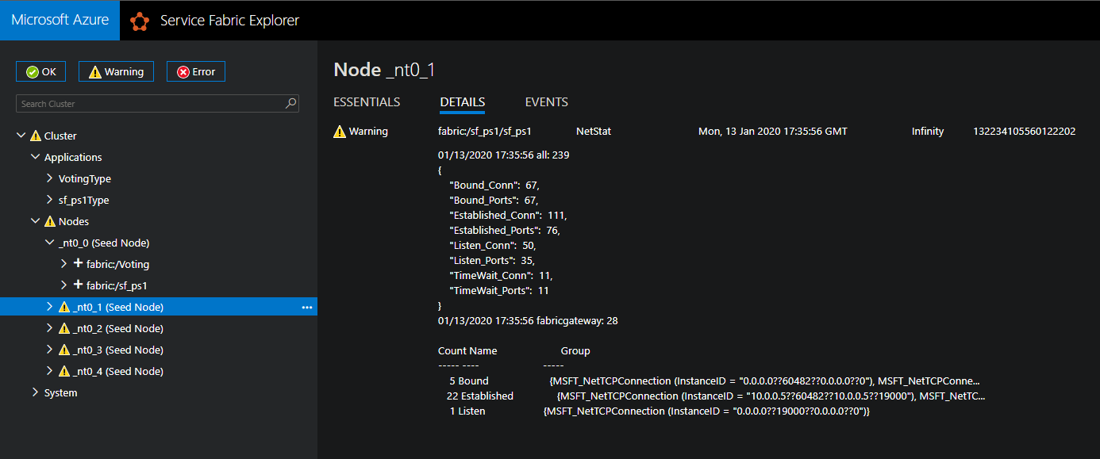Select _nt0_3 (Seed Node) in tree
This screenshot has height=459, width=1100.
pyautogui.click(x=118, y=350)
